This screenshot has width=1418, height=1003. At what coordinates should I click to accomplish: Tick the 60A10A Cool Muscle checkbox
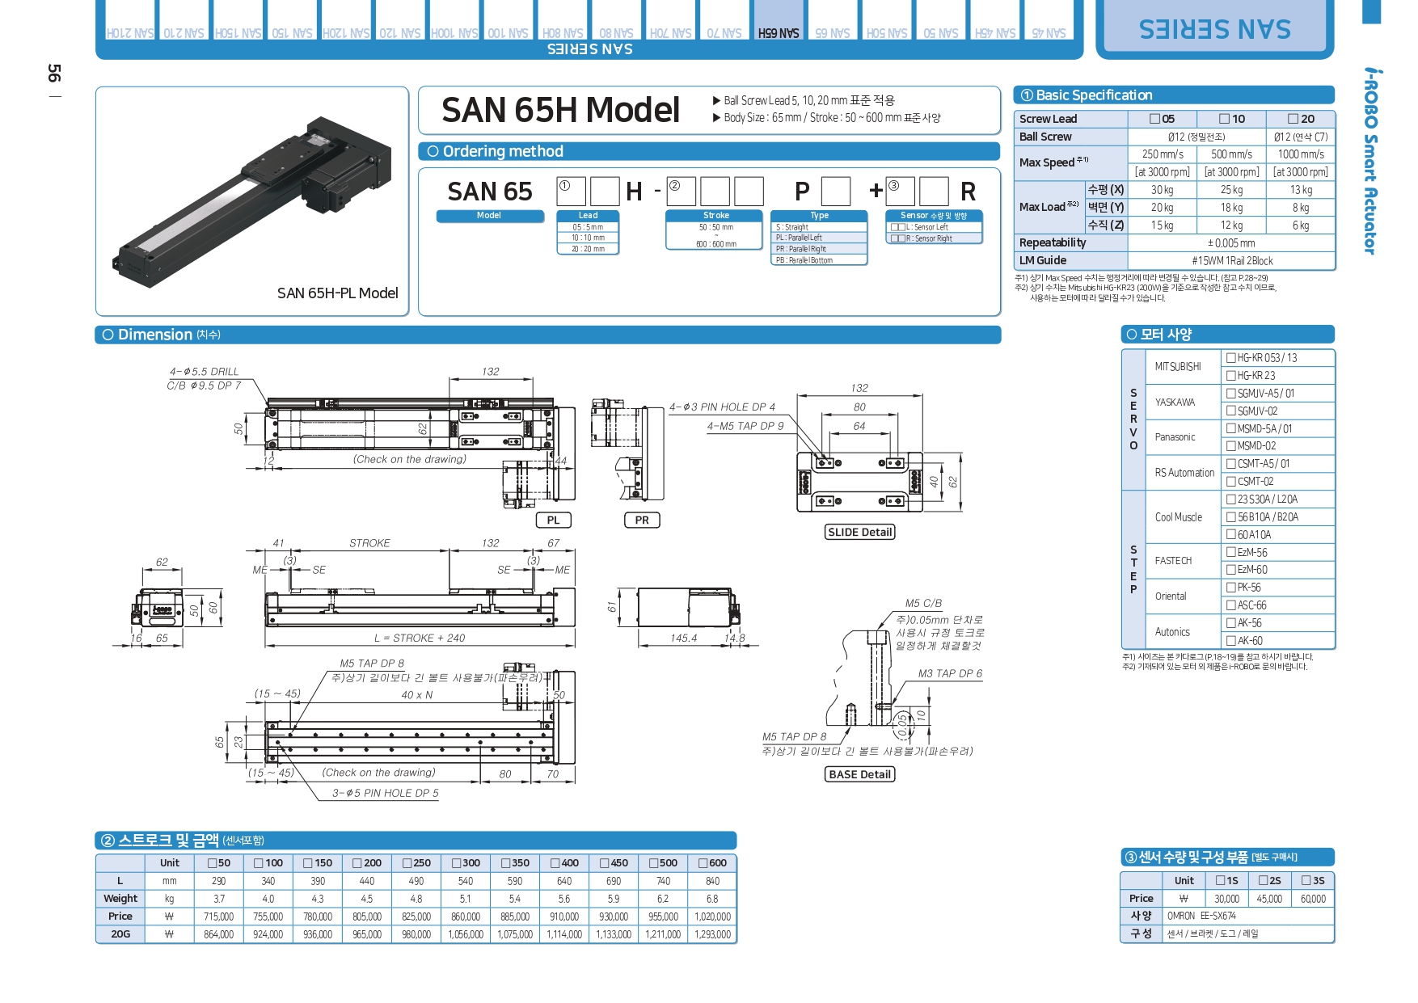1230,534
